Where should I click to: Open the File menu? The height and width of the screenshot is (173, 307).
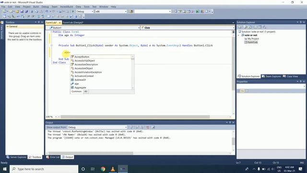click(3, 7)
